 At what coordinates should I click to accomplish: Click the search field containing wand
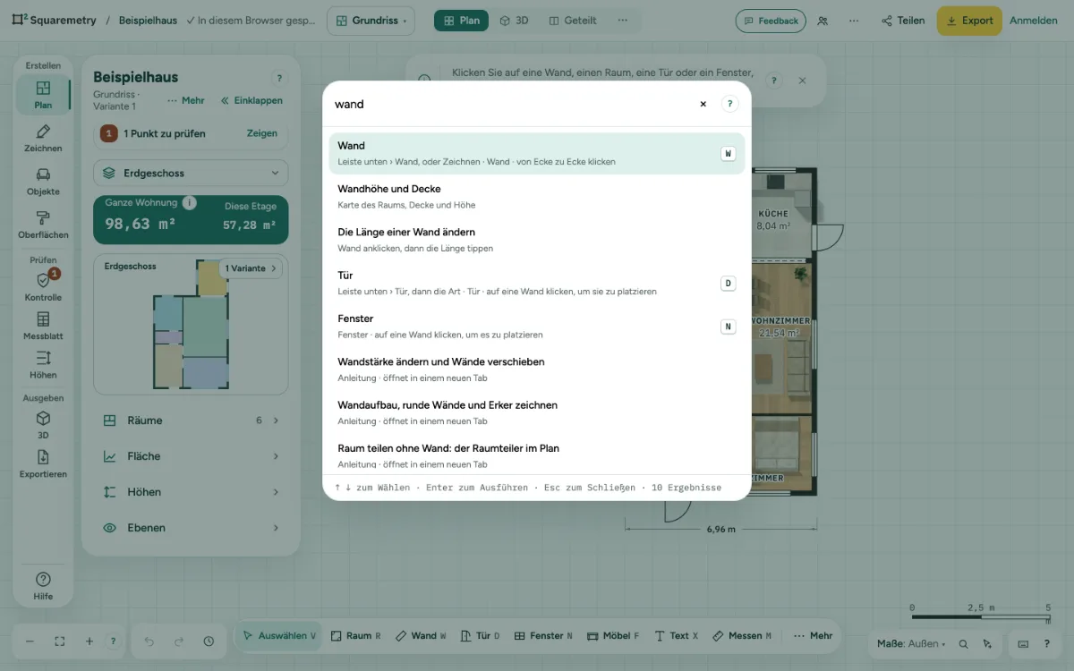[x=510, y=104]
